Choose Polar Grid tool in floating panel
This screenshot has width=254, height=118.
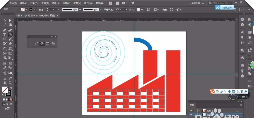[x=53, y=44]
